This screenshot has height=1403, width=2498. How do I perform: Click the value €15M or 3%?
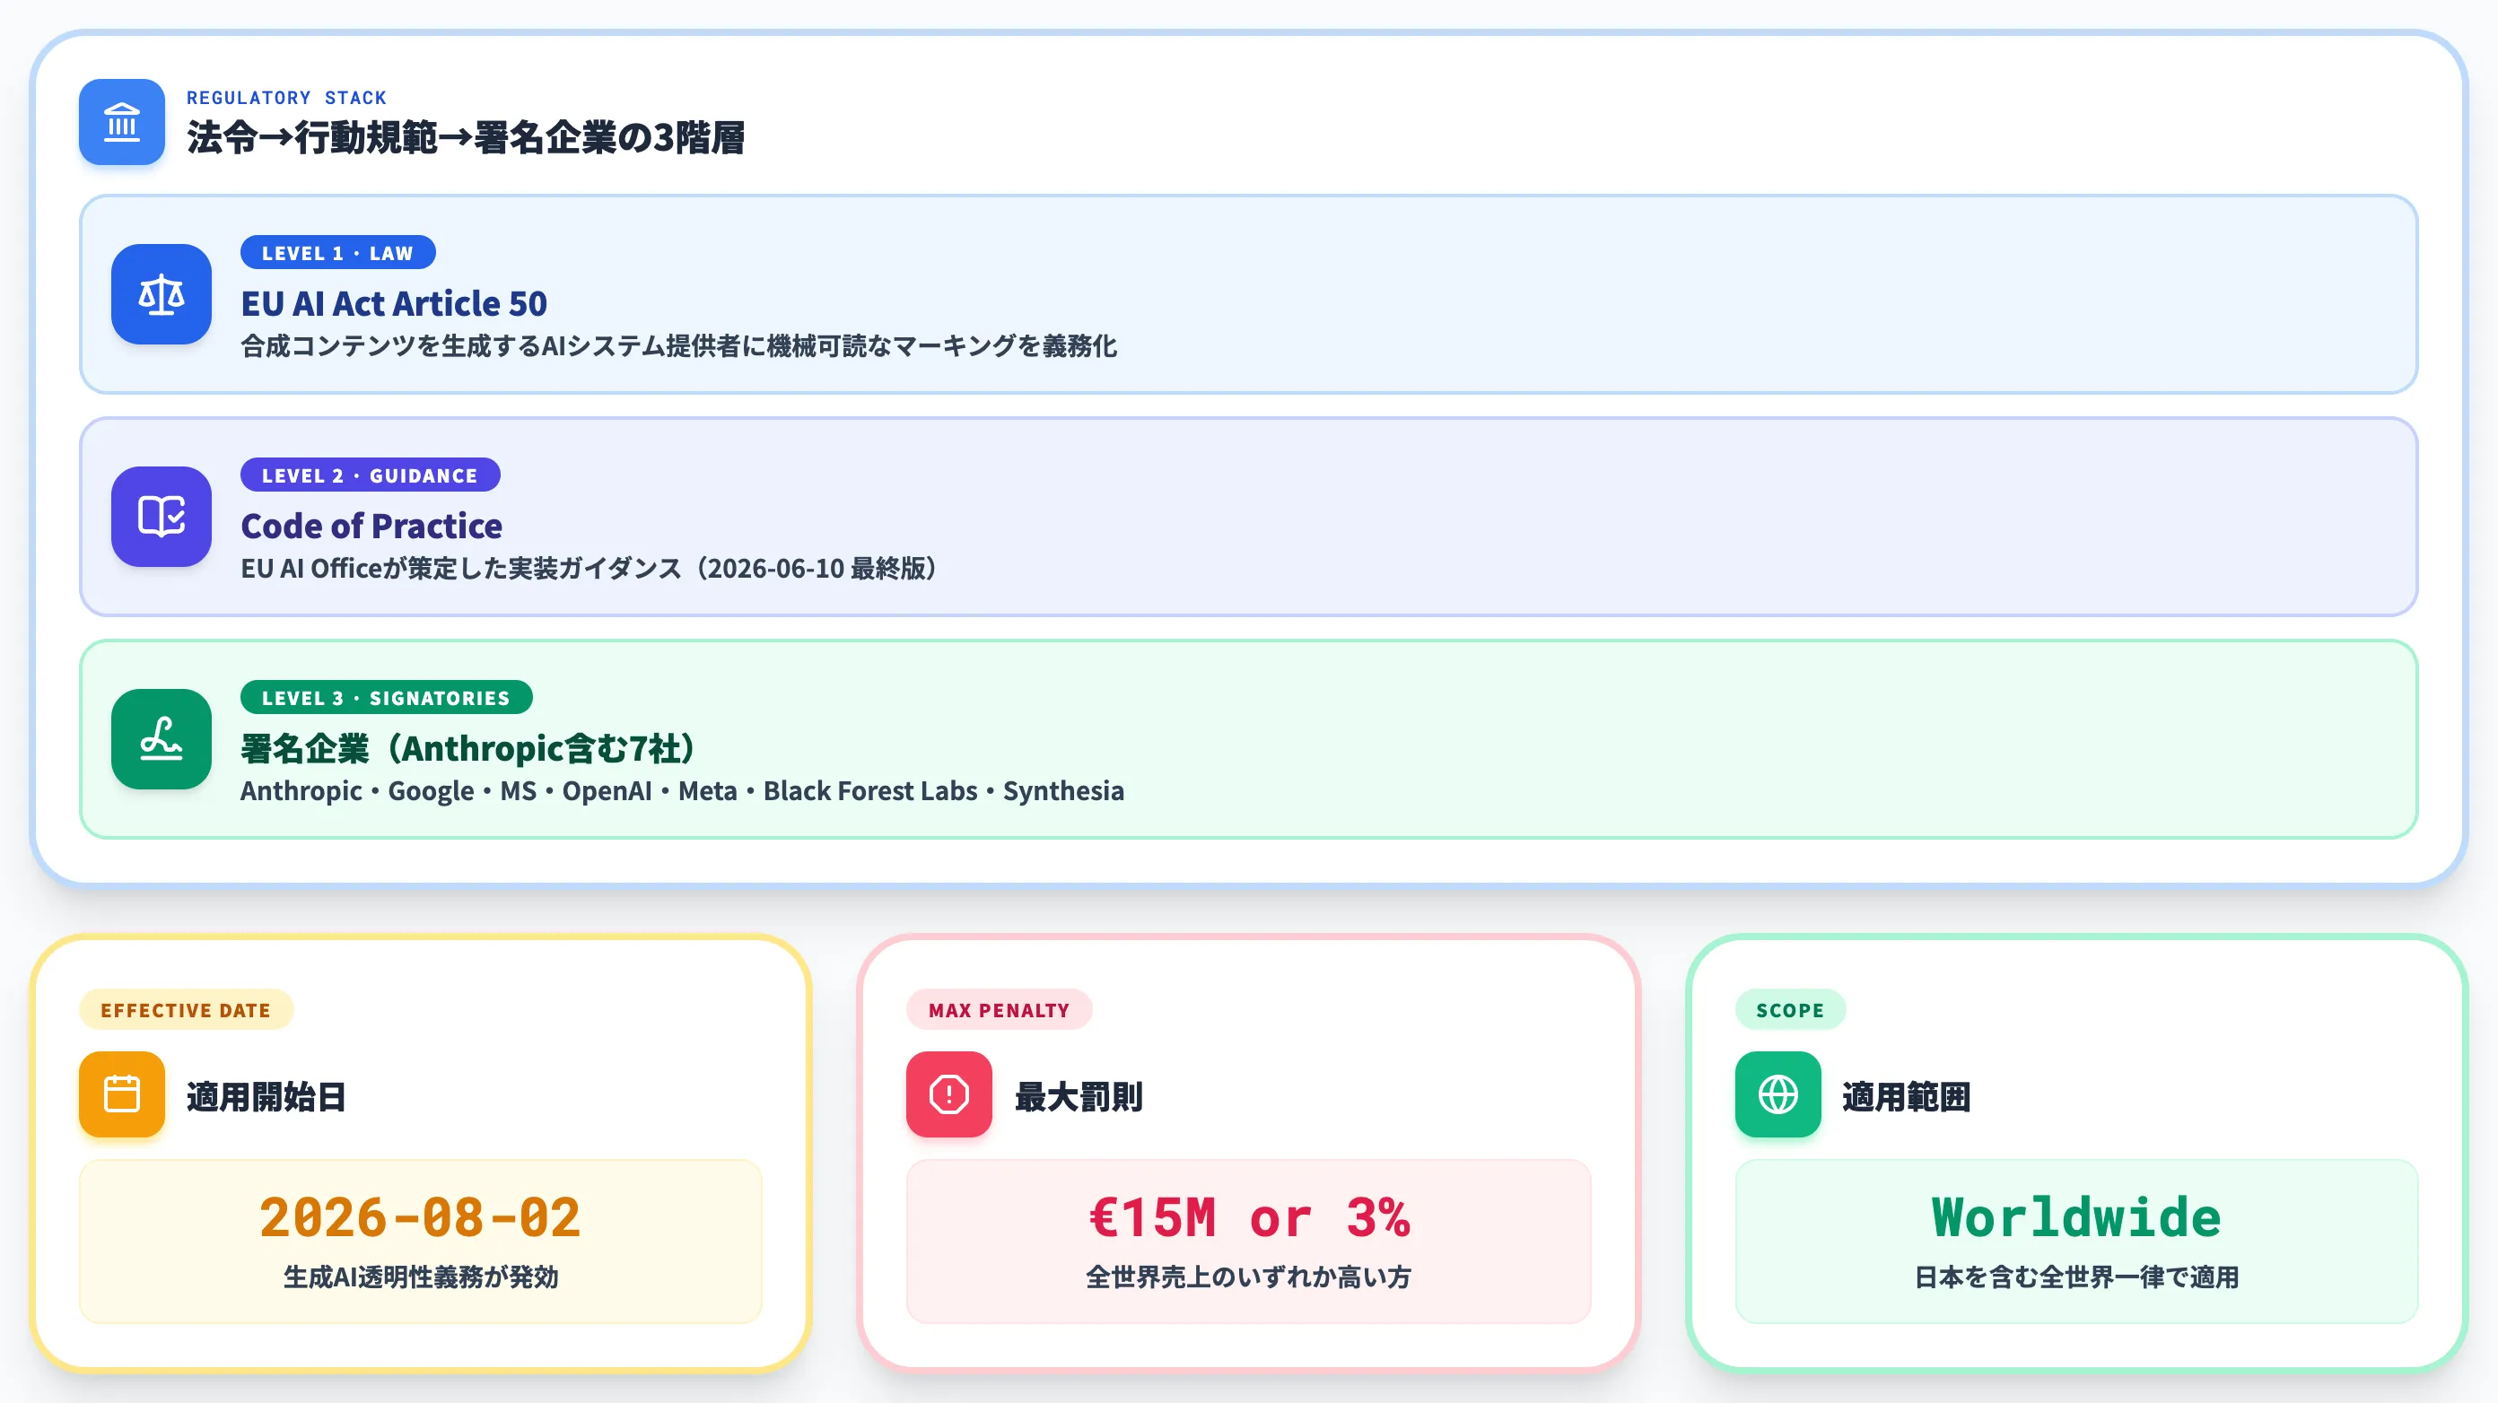pyautogui.click(x=1249, y=1216)
